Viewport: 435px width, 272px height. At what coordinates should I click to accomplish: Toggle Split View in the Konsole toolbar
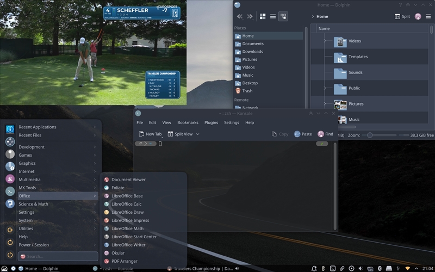[x=180, y=134]
